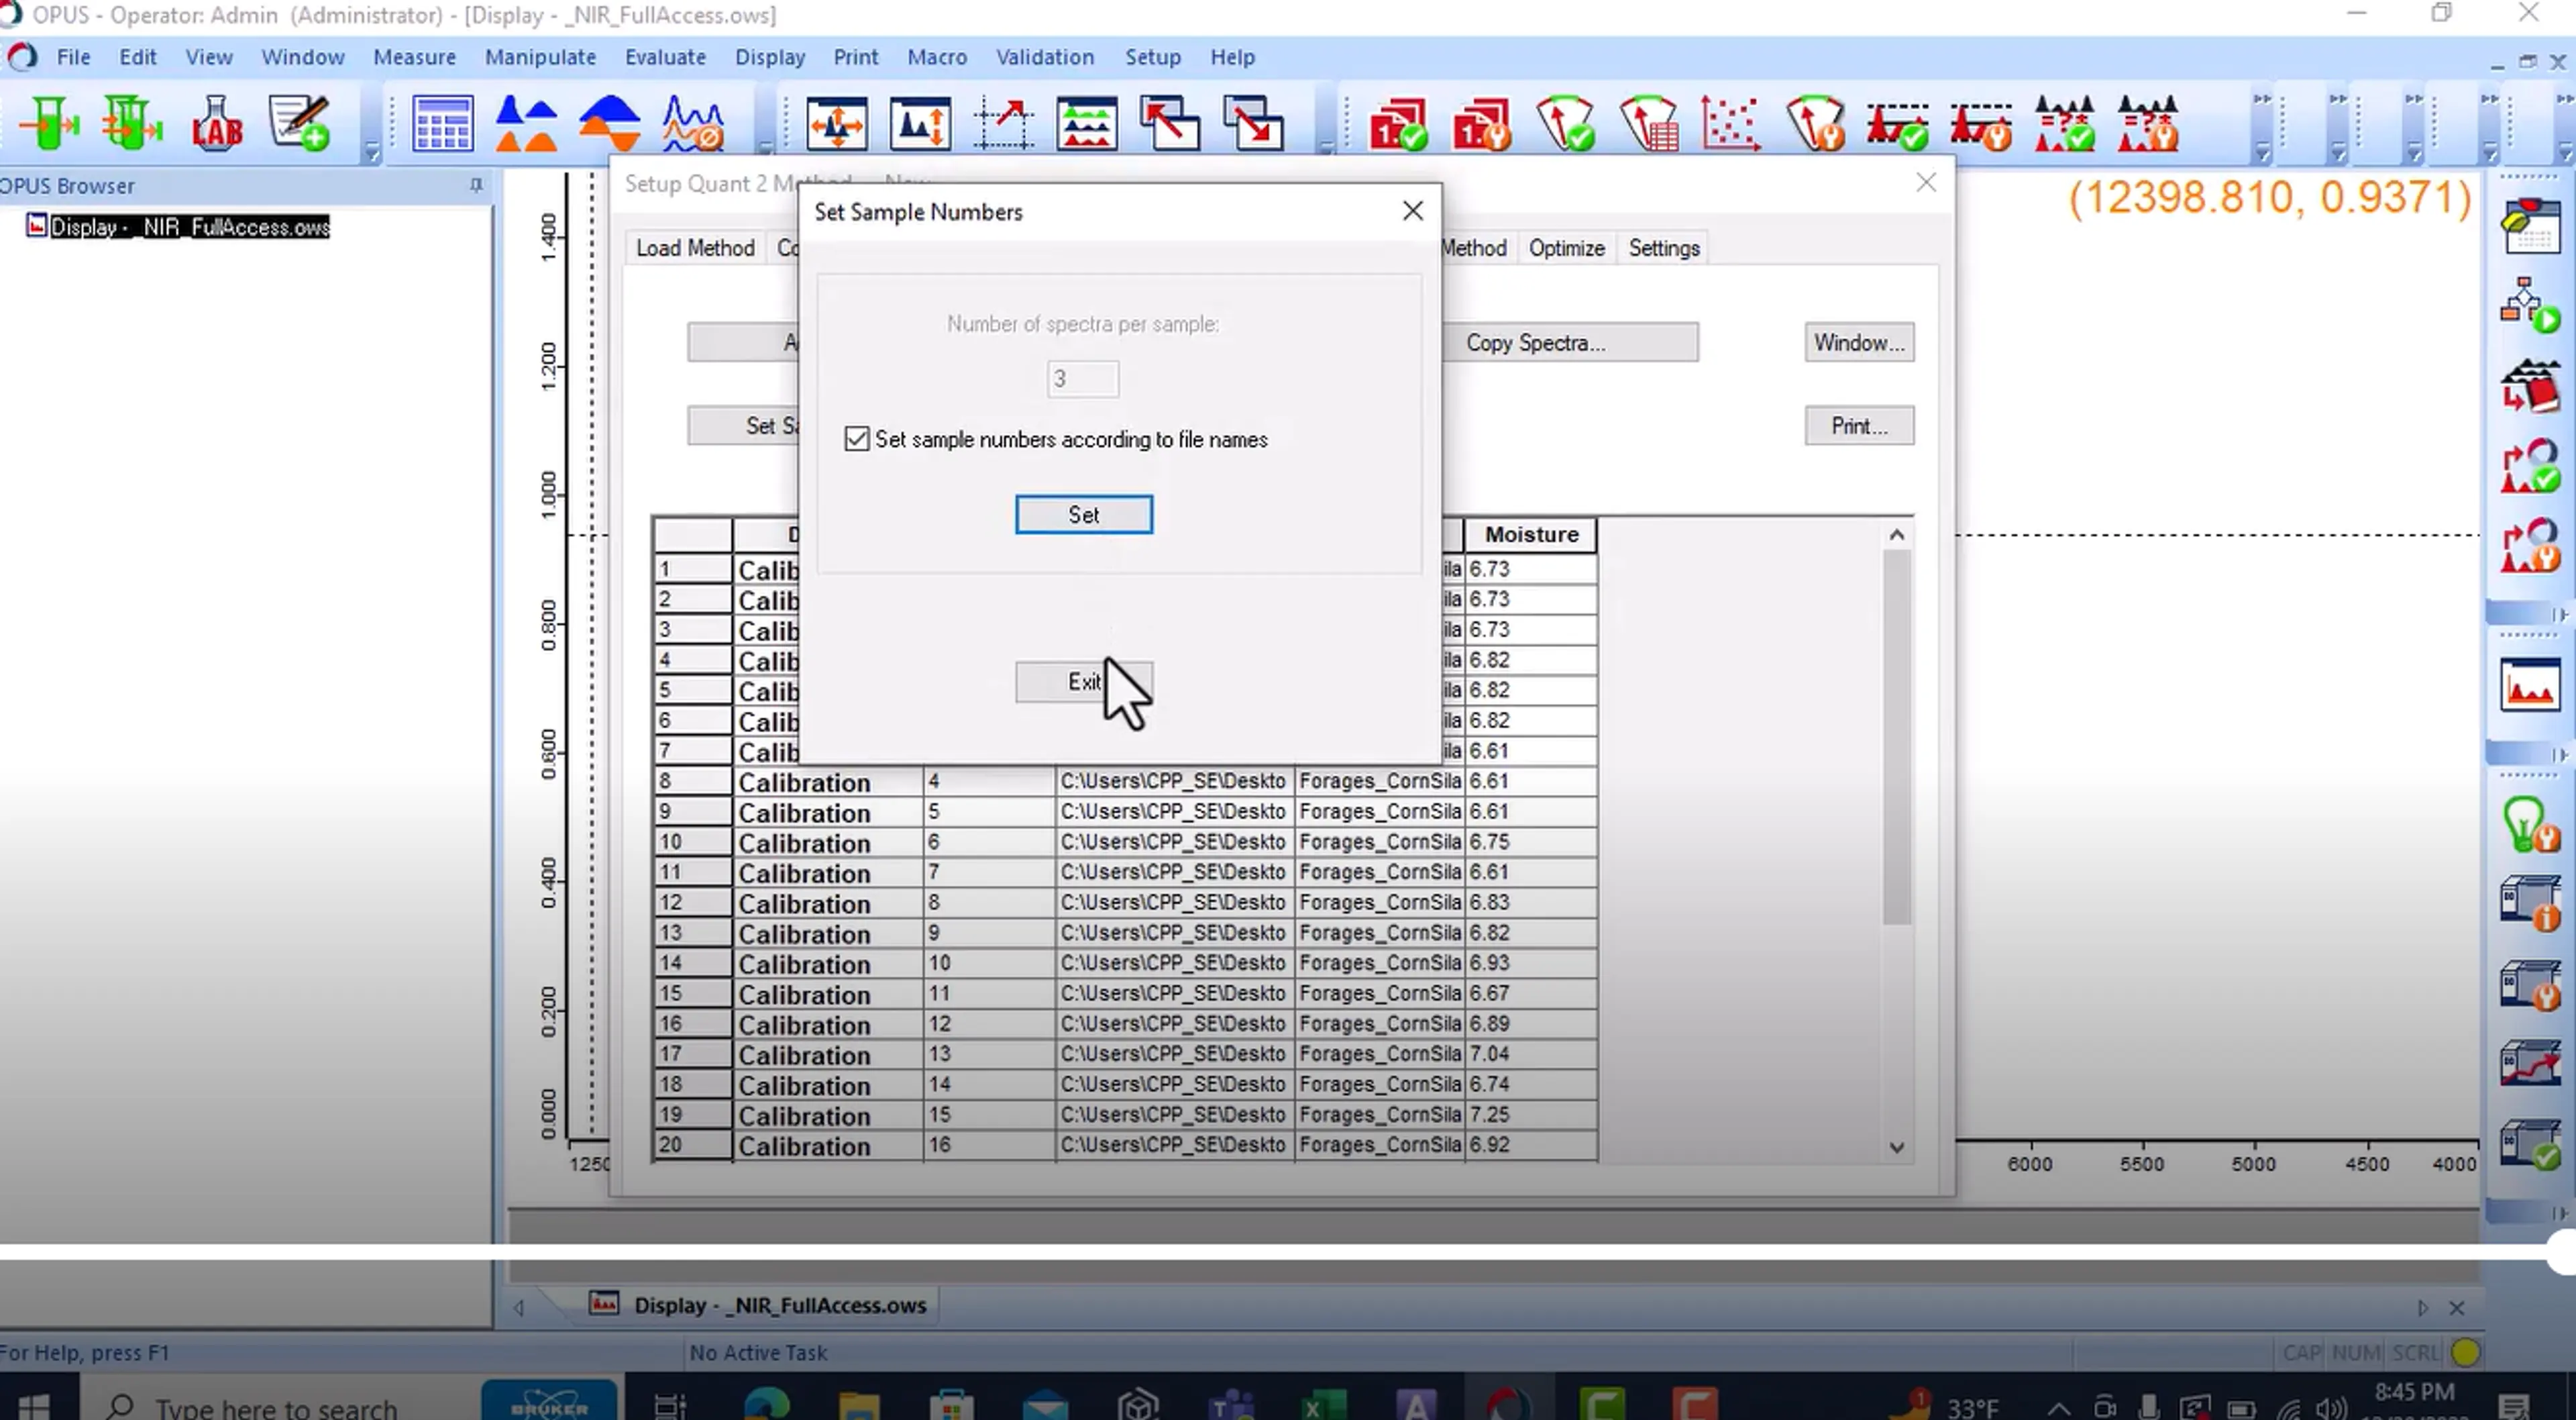The width and height of the screenshot is (2576, 1420).
Task: Click the blue and orange peaks icon
Action: point(526,124)
